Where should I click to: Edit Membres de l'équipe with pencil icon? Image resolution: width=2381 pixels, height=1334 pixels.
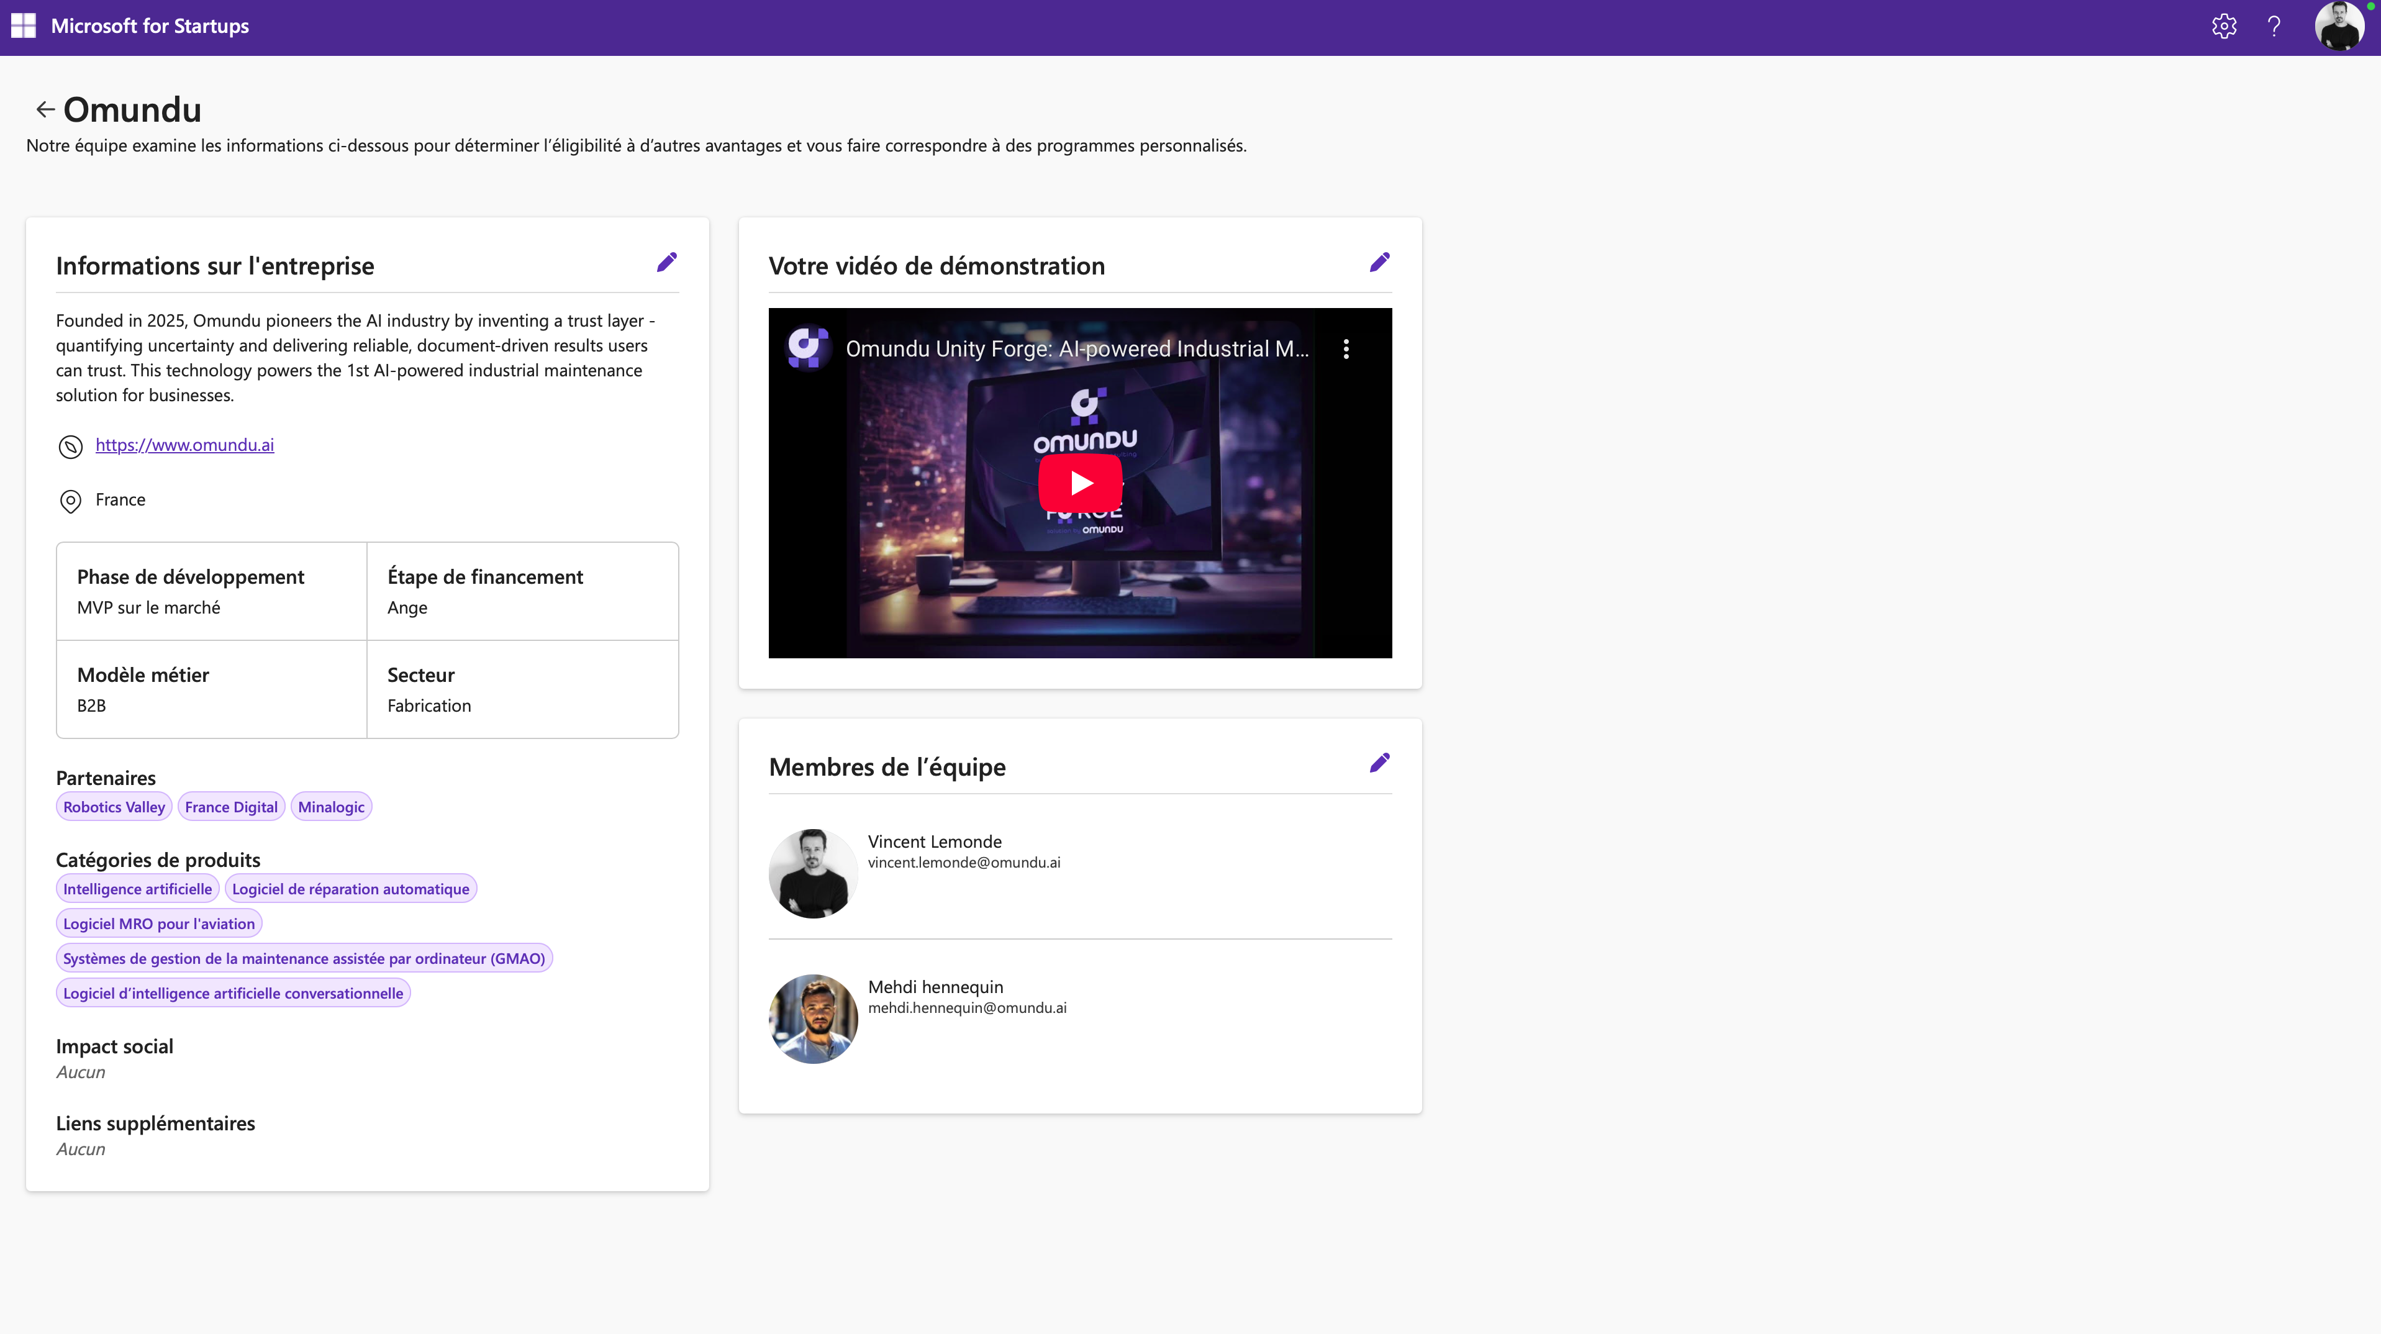click(x=1379, y=763)
